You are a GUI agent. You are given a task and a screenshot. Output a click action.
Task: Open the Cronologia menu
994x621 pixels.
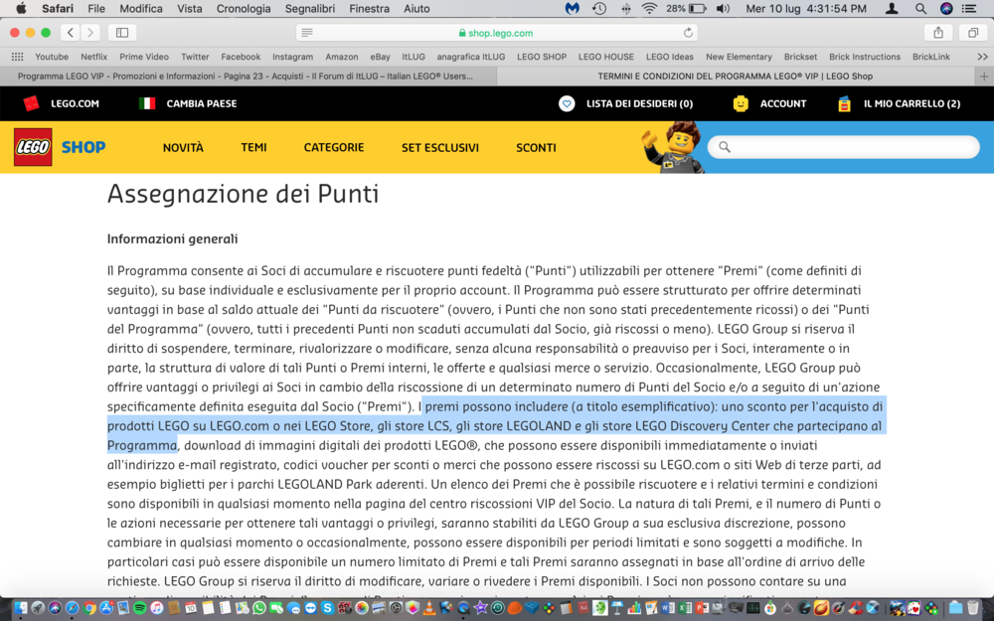[x=244, y=8]
